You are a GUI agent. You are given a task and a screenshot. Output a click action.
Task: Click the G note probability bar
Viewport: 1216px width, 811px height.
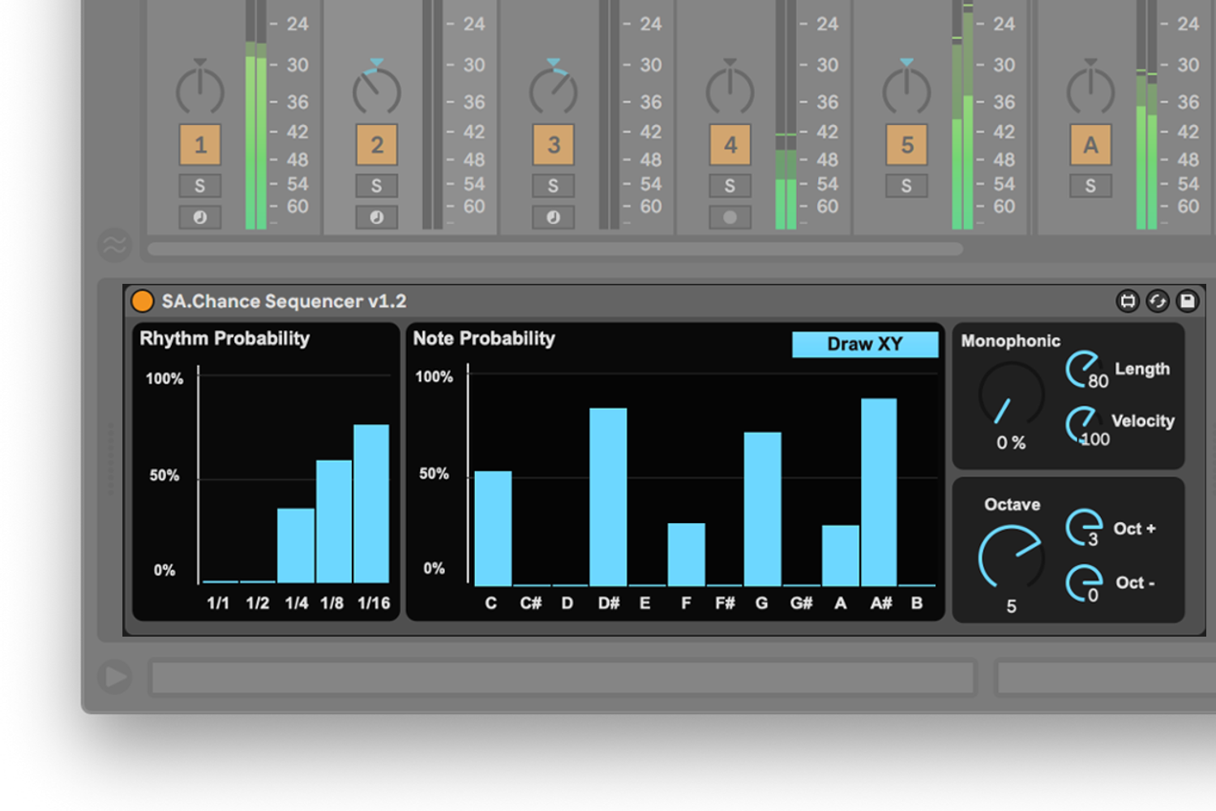763,509
